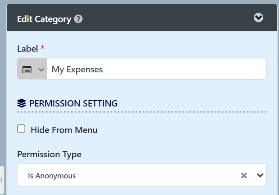Click the Edit Category title text
279x195 pixels.
click(x=44, y=19)
